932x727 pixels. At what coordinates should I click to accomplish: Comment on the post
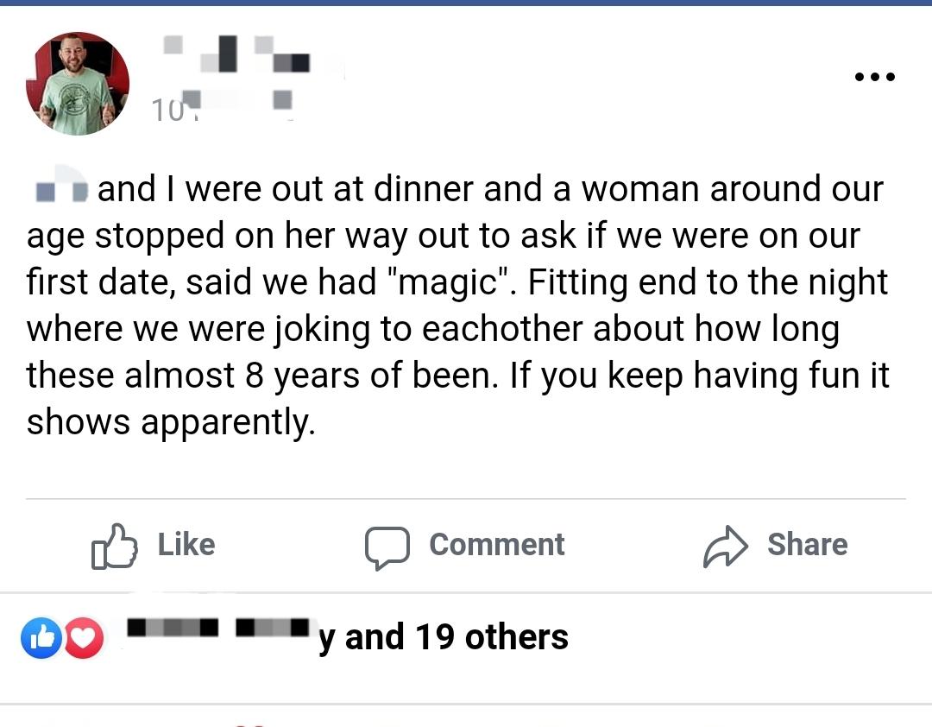464,545
